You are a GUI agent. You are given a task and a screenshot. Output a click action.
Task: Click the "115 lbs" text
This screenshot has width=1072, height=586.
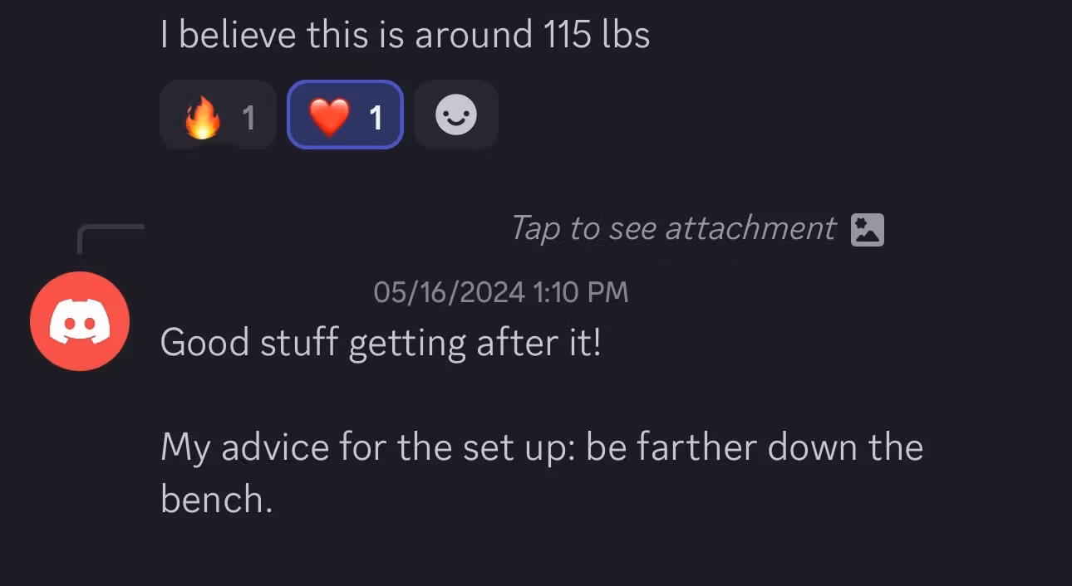[x=597, y=35]
